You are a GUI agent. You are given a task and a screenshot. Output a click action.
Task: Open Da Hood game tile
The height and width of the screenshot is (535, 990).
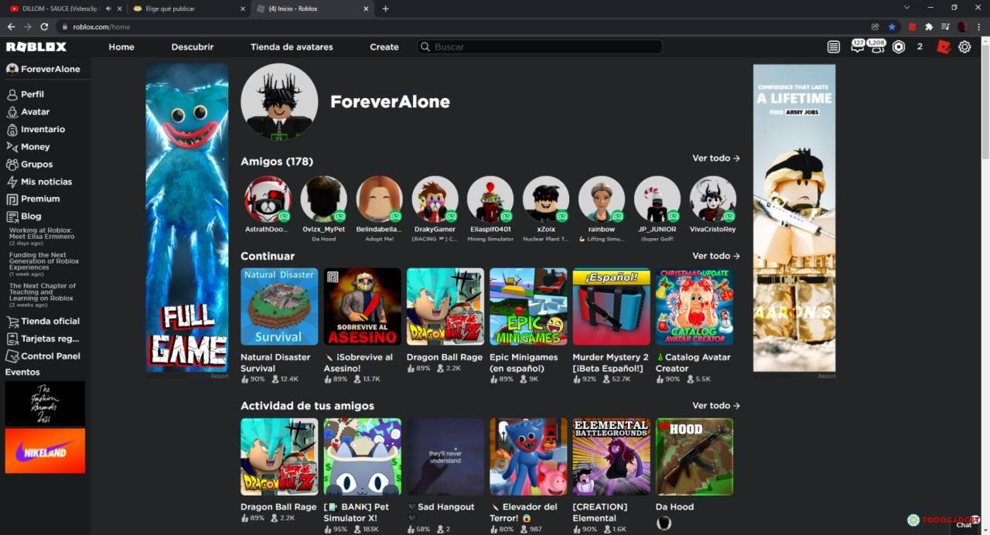point(695,457)
